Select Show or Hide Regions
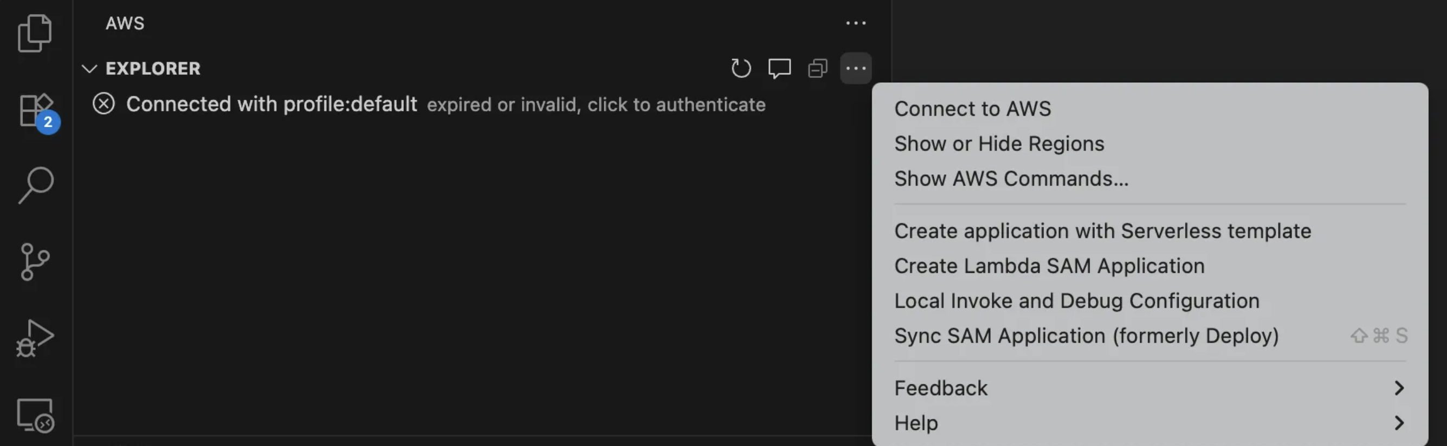The height and width of the screenshot is (446, 1447). click(x=999, y=143)
